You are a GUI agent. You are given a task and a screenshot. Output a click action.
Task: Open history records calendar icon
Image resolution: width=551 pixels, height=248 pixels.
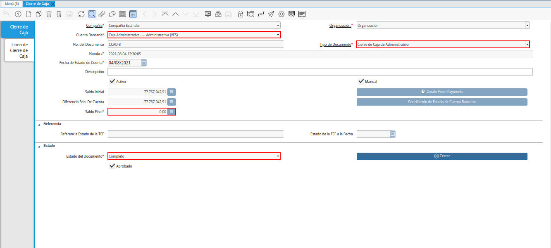click(x=133, y=14)
